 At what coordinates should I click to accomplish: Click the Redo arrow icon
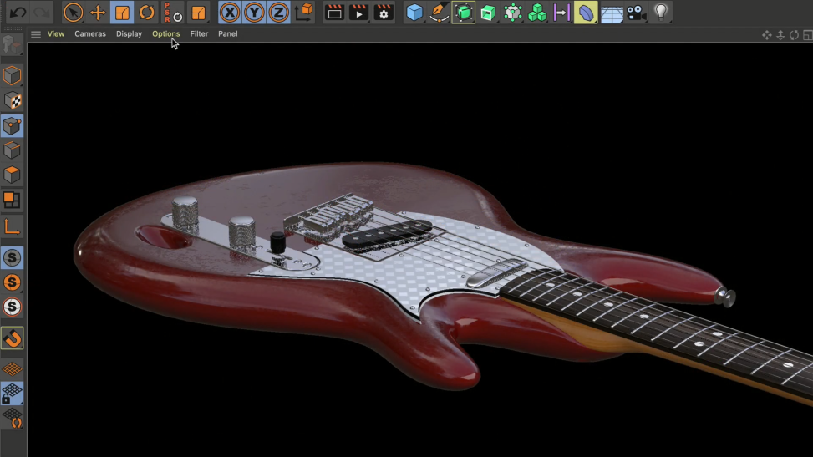pos(42,13)
